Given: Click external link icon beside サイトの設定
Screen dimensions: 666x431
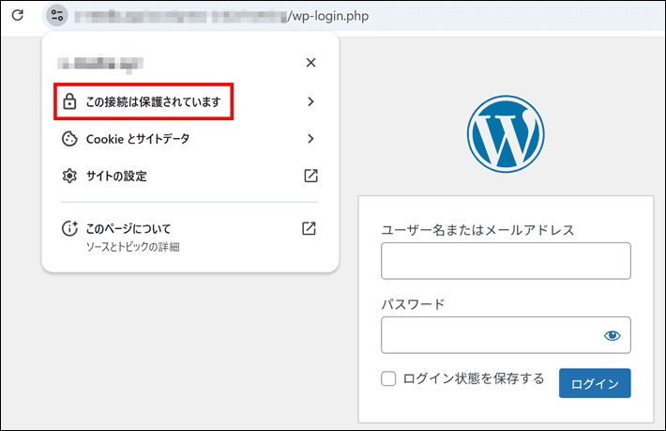Looking at the screenshot, I should pos(310,176).
